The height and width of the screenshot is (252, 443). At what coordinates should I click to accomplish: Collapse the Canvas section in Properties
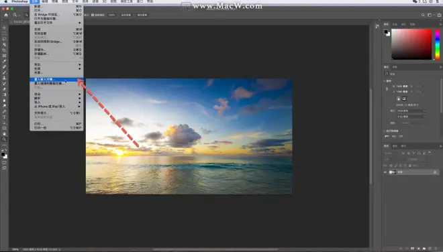point(384,81)
